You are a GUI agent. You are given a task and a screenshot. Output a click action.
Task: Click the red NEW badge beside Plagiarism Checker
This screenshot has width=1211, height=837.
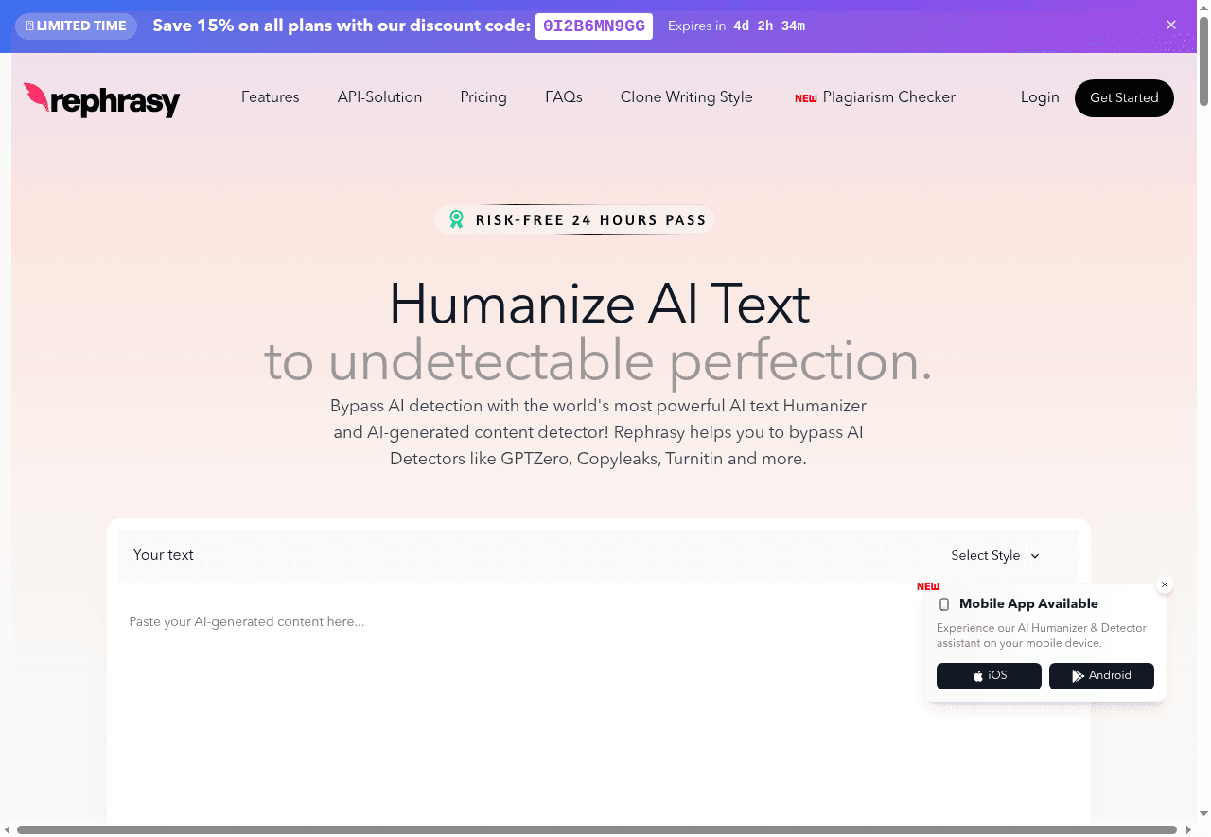click(x=806, y=98)
